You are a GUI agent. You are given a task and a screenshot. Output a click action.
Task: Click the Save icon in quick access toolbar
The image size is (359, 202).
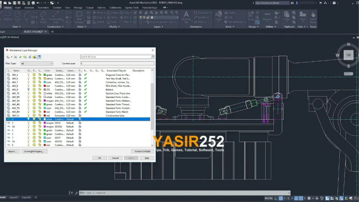(x=14, y=3)
